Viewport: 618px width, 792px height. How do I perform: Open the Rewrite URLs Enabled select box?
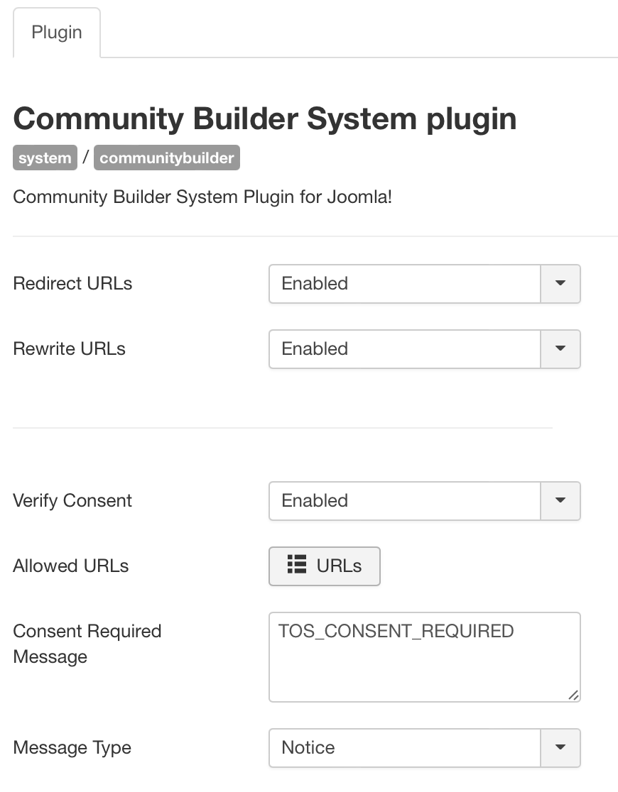click(424, 348)
